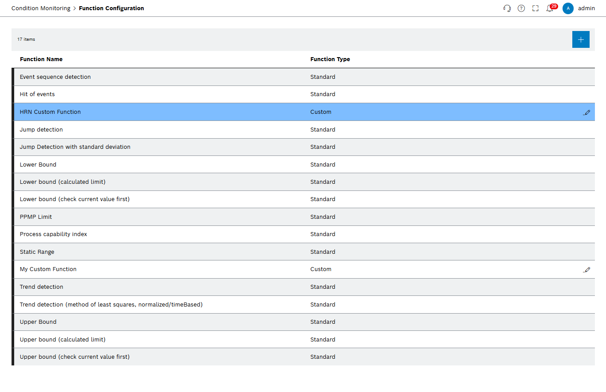This screenshot has width=606, height=392.
Task: Open notifications bell showing 29 alerts
Action: tap(549, 8)
